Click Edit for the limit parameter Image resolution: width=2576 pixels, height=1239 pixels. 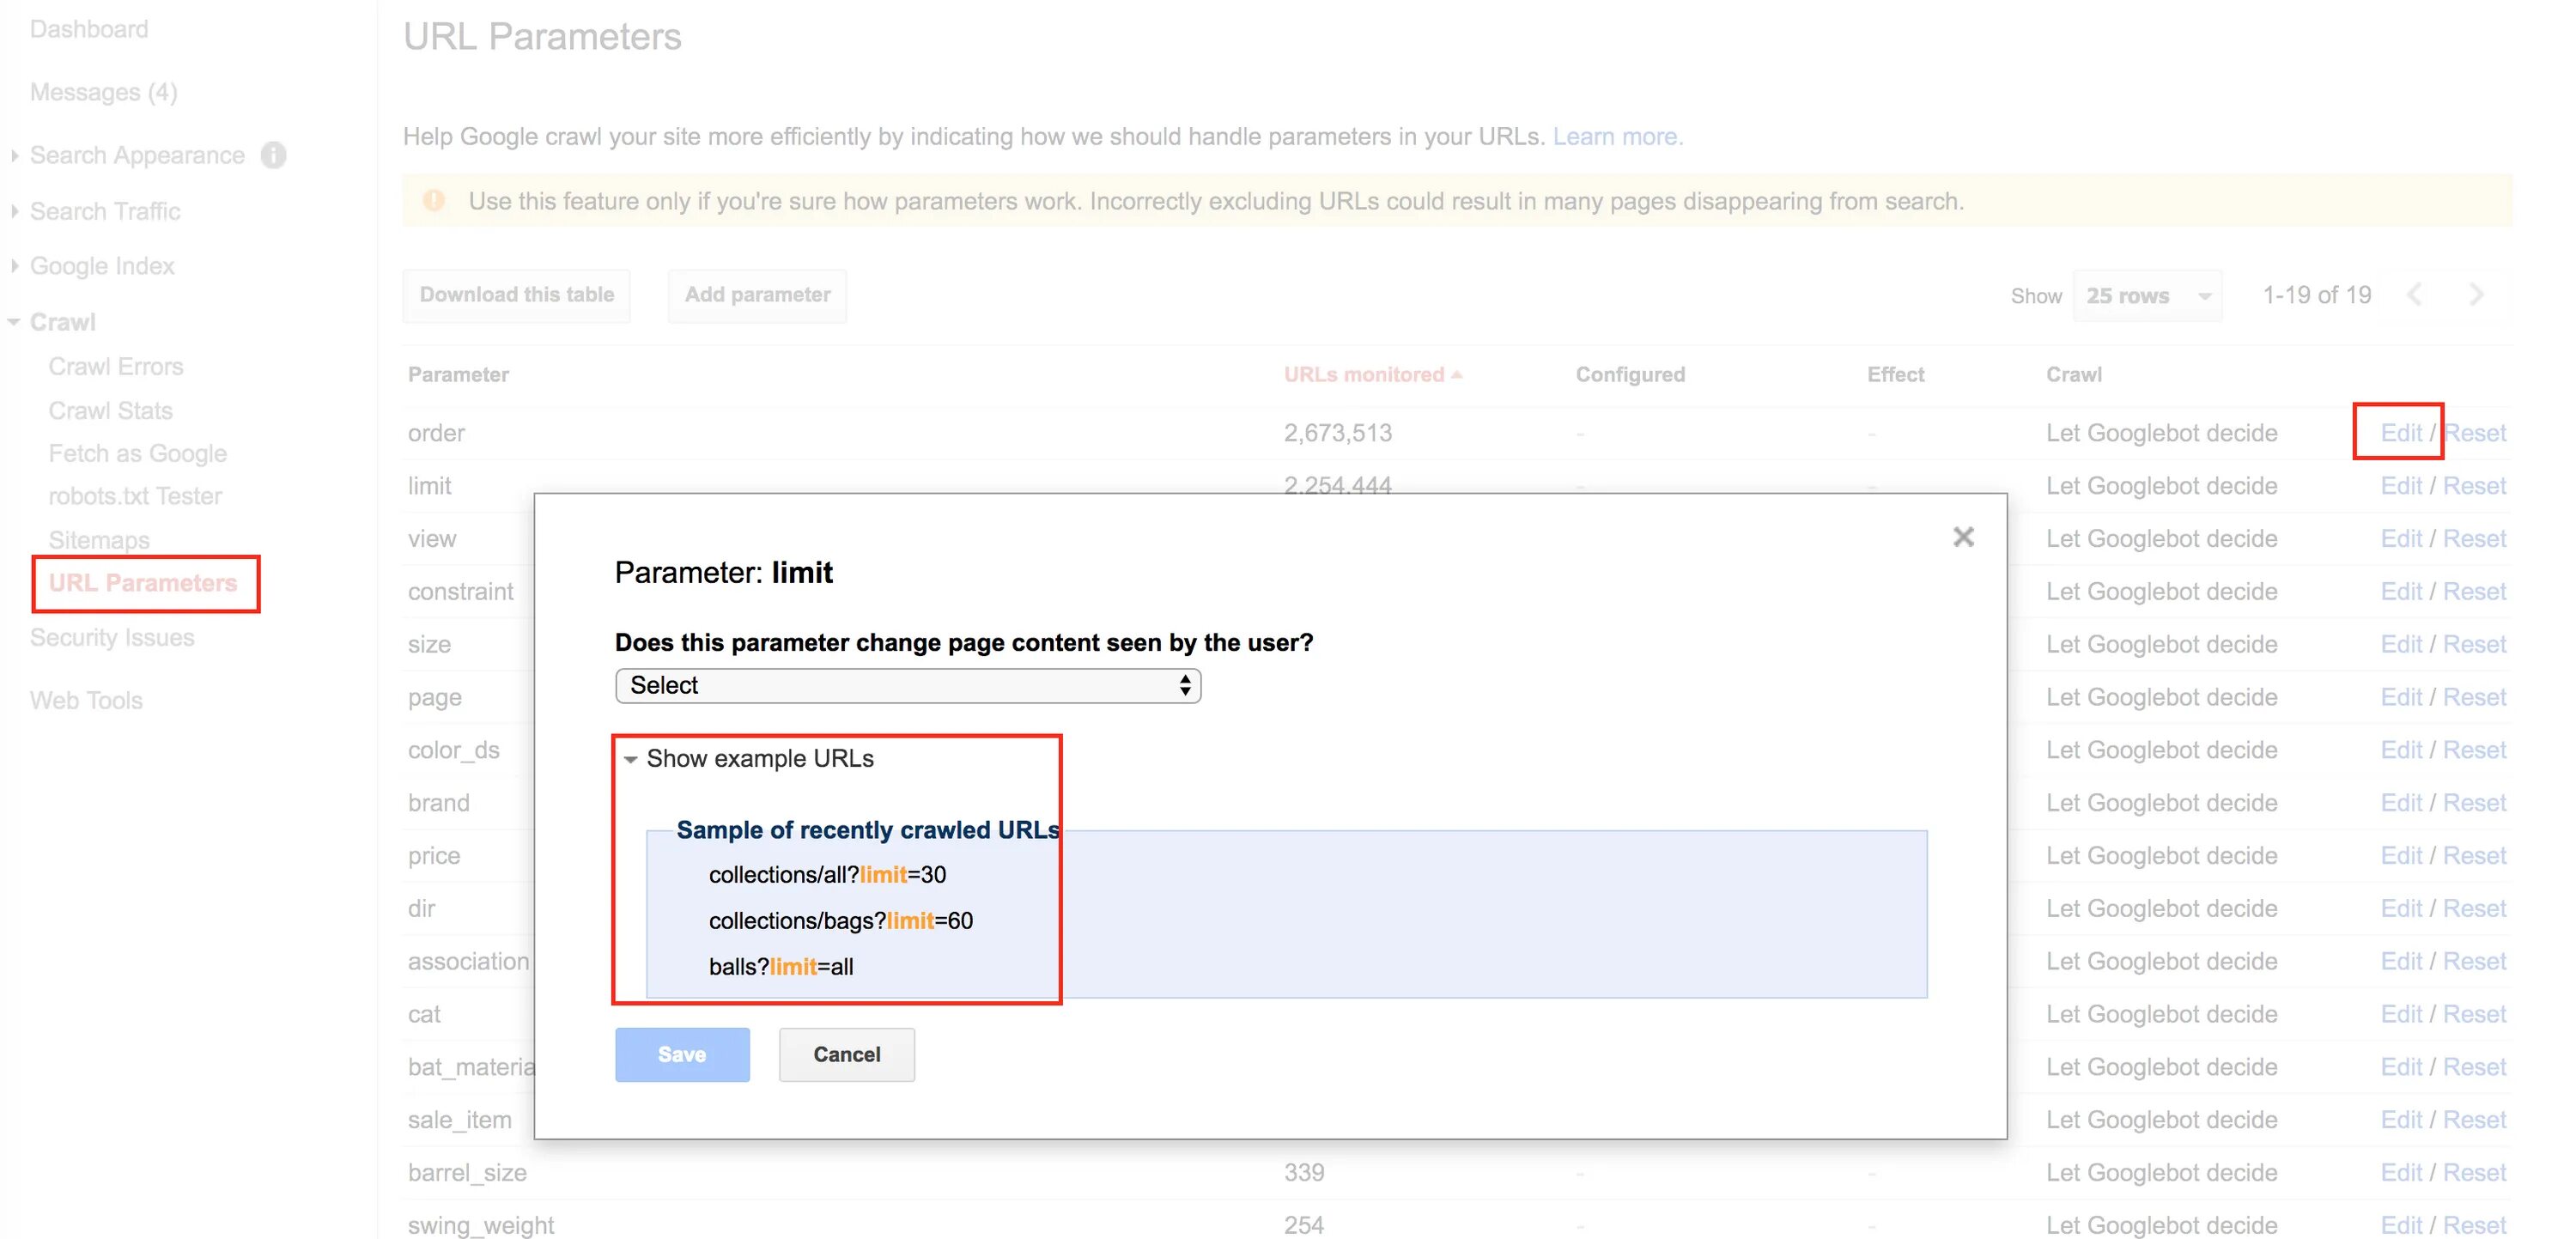pos(2401,486)
